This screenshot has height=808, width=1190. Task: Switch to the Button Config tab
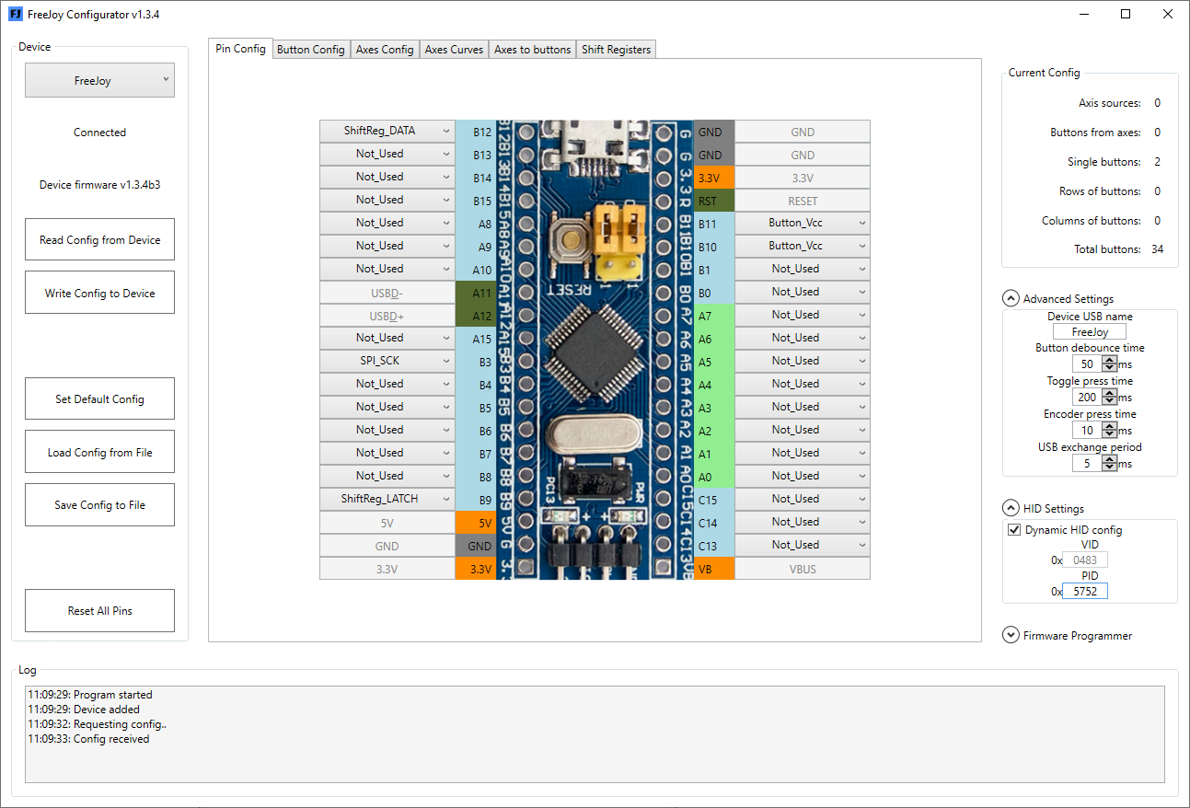click(x=311, y=50)
